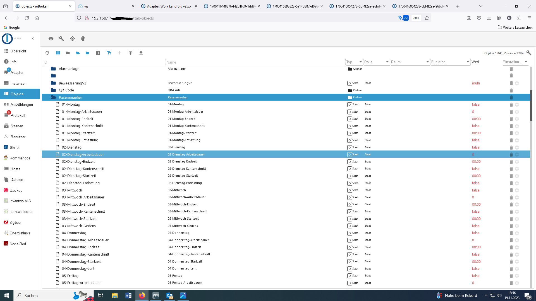
Task: Open a new browser tab
Action: tap(458, 6)
